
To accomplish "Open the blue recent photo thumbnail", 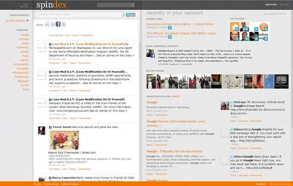I will [x=269, y=81].
